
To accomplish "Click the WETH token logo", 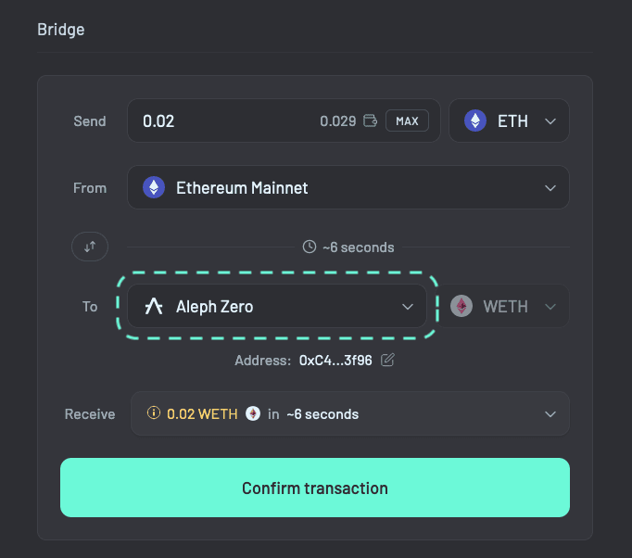I will point(461,307).
